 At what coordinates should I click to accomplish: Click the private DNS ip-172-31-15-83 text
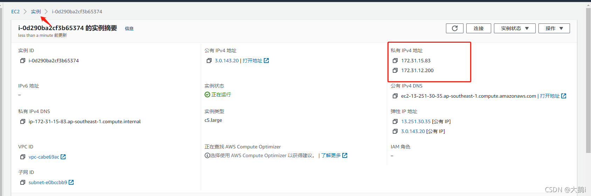click(x=85, y=121)
